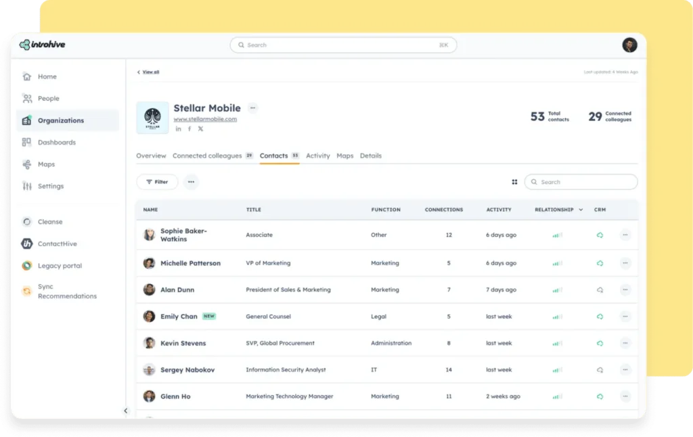Follow the www.stellarmobile.com link

click(x=206, y=118)
